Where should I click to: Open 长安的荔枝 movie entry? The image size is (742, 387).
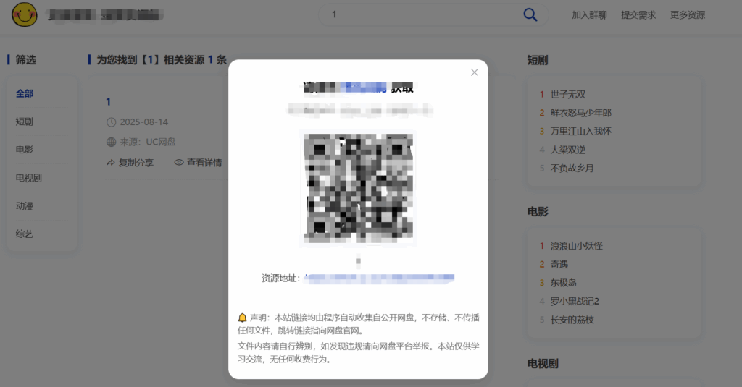point(572,320)
